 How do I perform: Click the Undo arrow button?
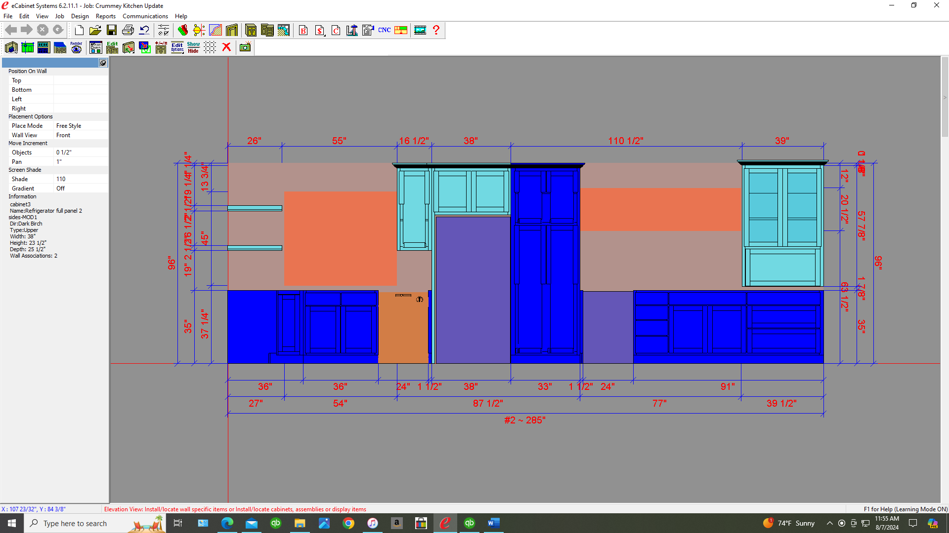[x=144, y=30]
